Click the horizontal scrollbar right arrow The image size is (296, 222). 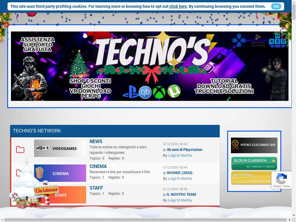290,220
